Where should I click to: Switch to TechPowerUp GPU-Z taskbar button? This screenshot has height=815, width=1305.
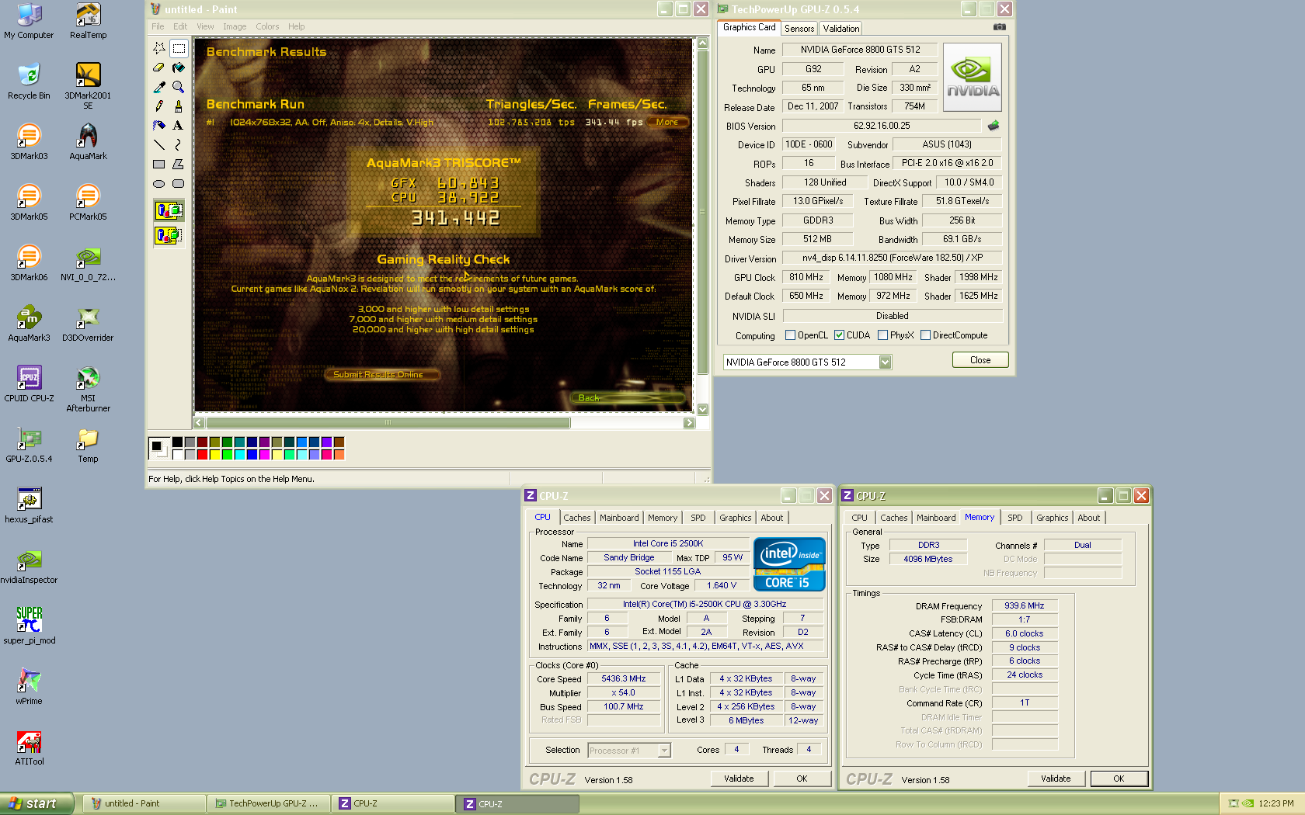[269, 804]
